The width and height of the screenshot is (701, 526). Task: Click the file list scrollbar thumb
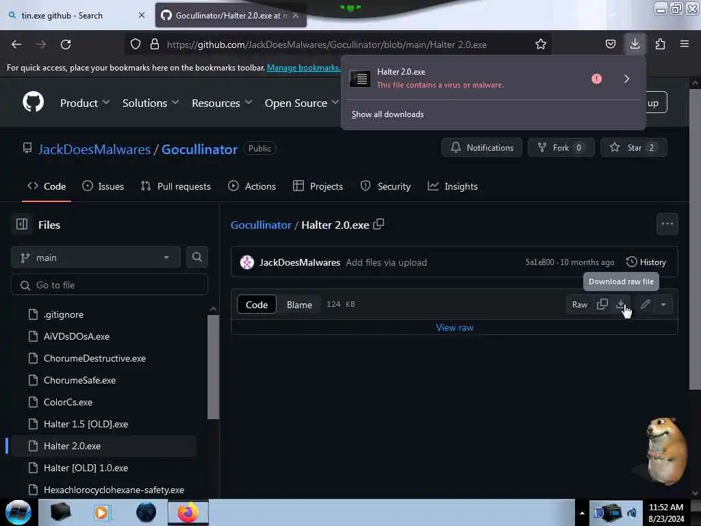[x=214, y=367]
